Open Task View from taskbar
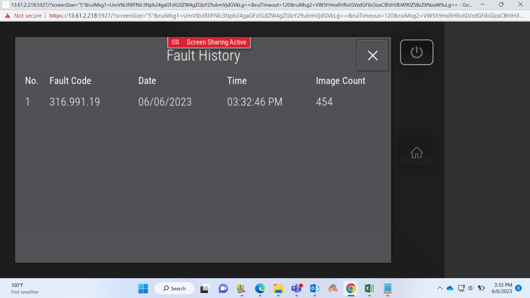 205,289
